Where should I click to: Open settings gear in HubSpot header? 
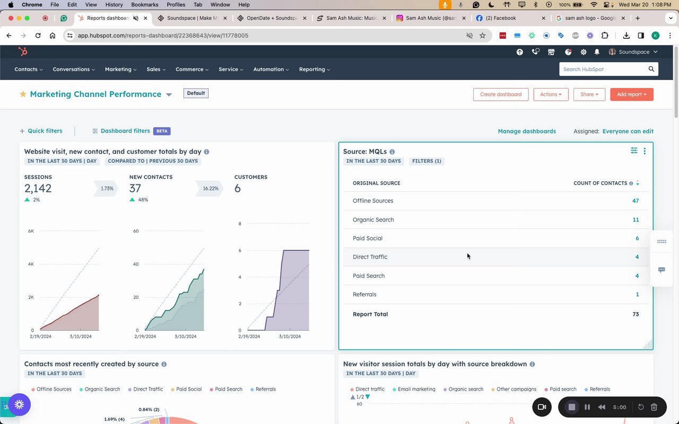584,52
